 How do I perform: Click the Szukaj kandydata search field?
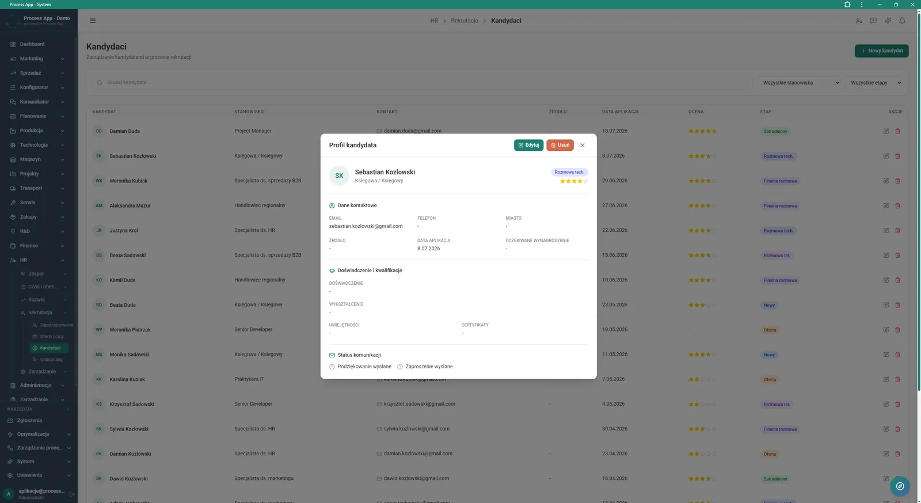point(422,83)
